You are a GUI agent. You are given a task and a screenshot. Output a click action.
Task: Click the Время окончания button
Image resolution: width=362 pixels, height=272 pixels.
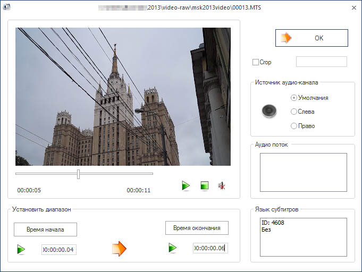coord(197,228)
